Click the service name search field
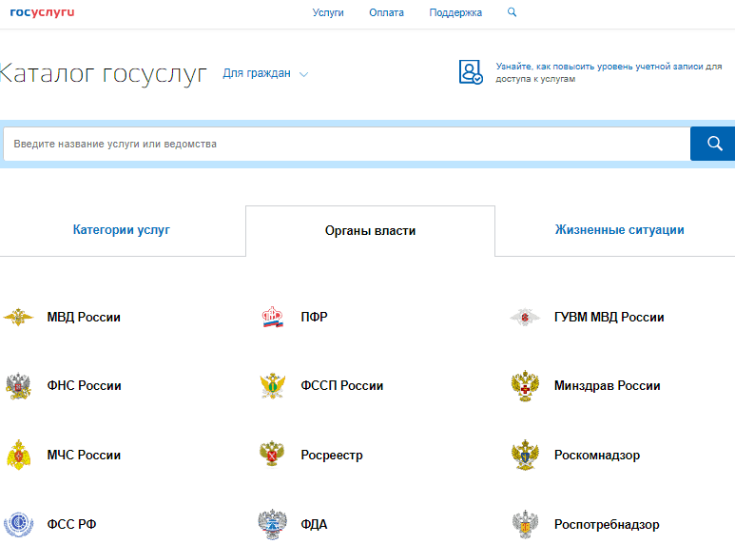Image resolution: width=735 pixels, height=544 pixels. [x=347, y=144]
